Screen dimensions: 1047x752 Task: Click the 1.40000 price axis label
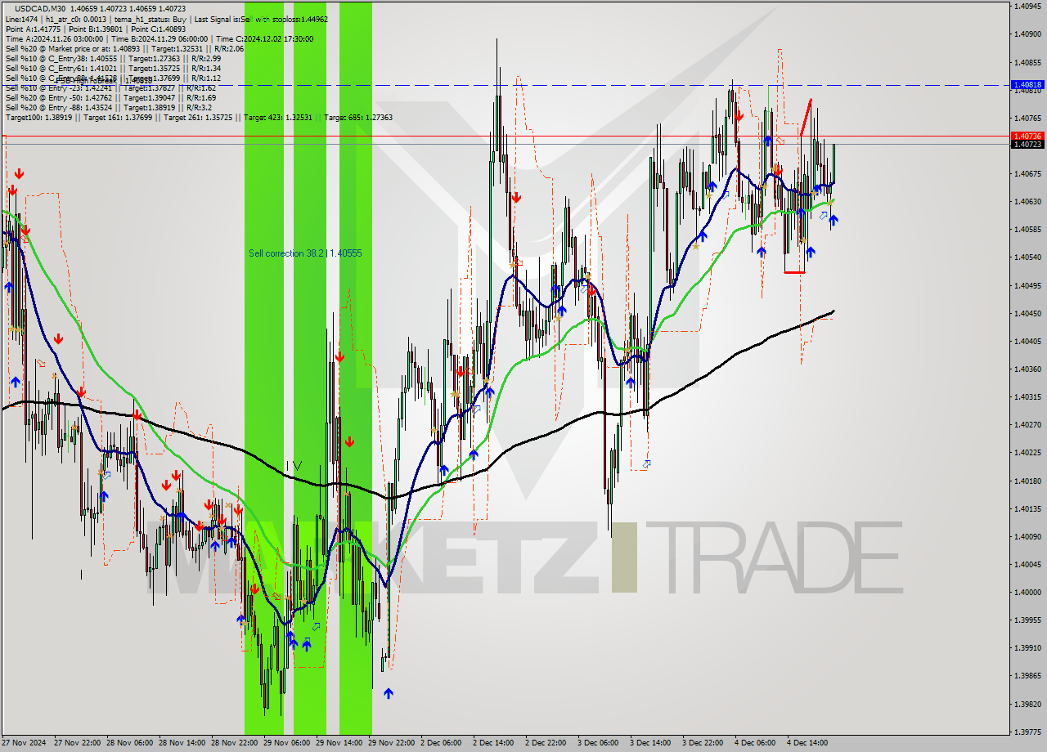coord(1027,592)
